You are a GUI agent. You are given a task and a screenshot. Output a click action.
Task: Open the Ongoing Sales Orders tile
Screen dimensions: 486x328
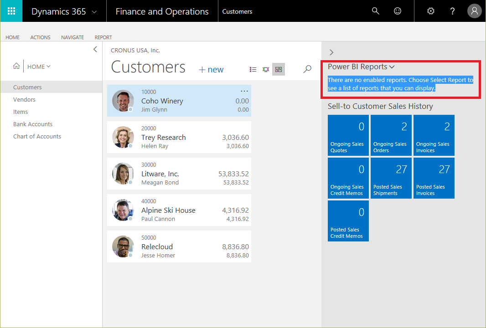pos(391,135)
